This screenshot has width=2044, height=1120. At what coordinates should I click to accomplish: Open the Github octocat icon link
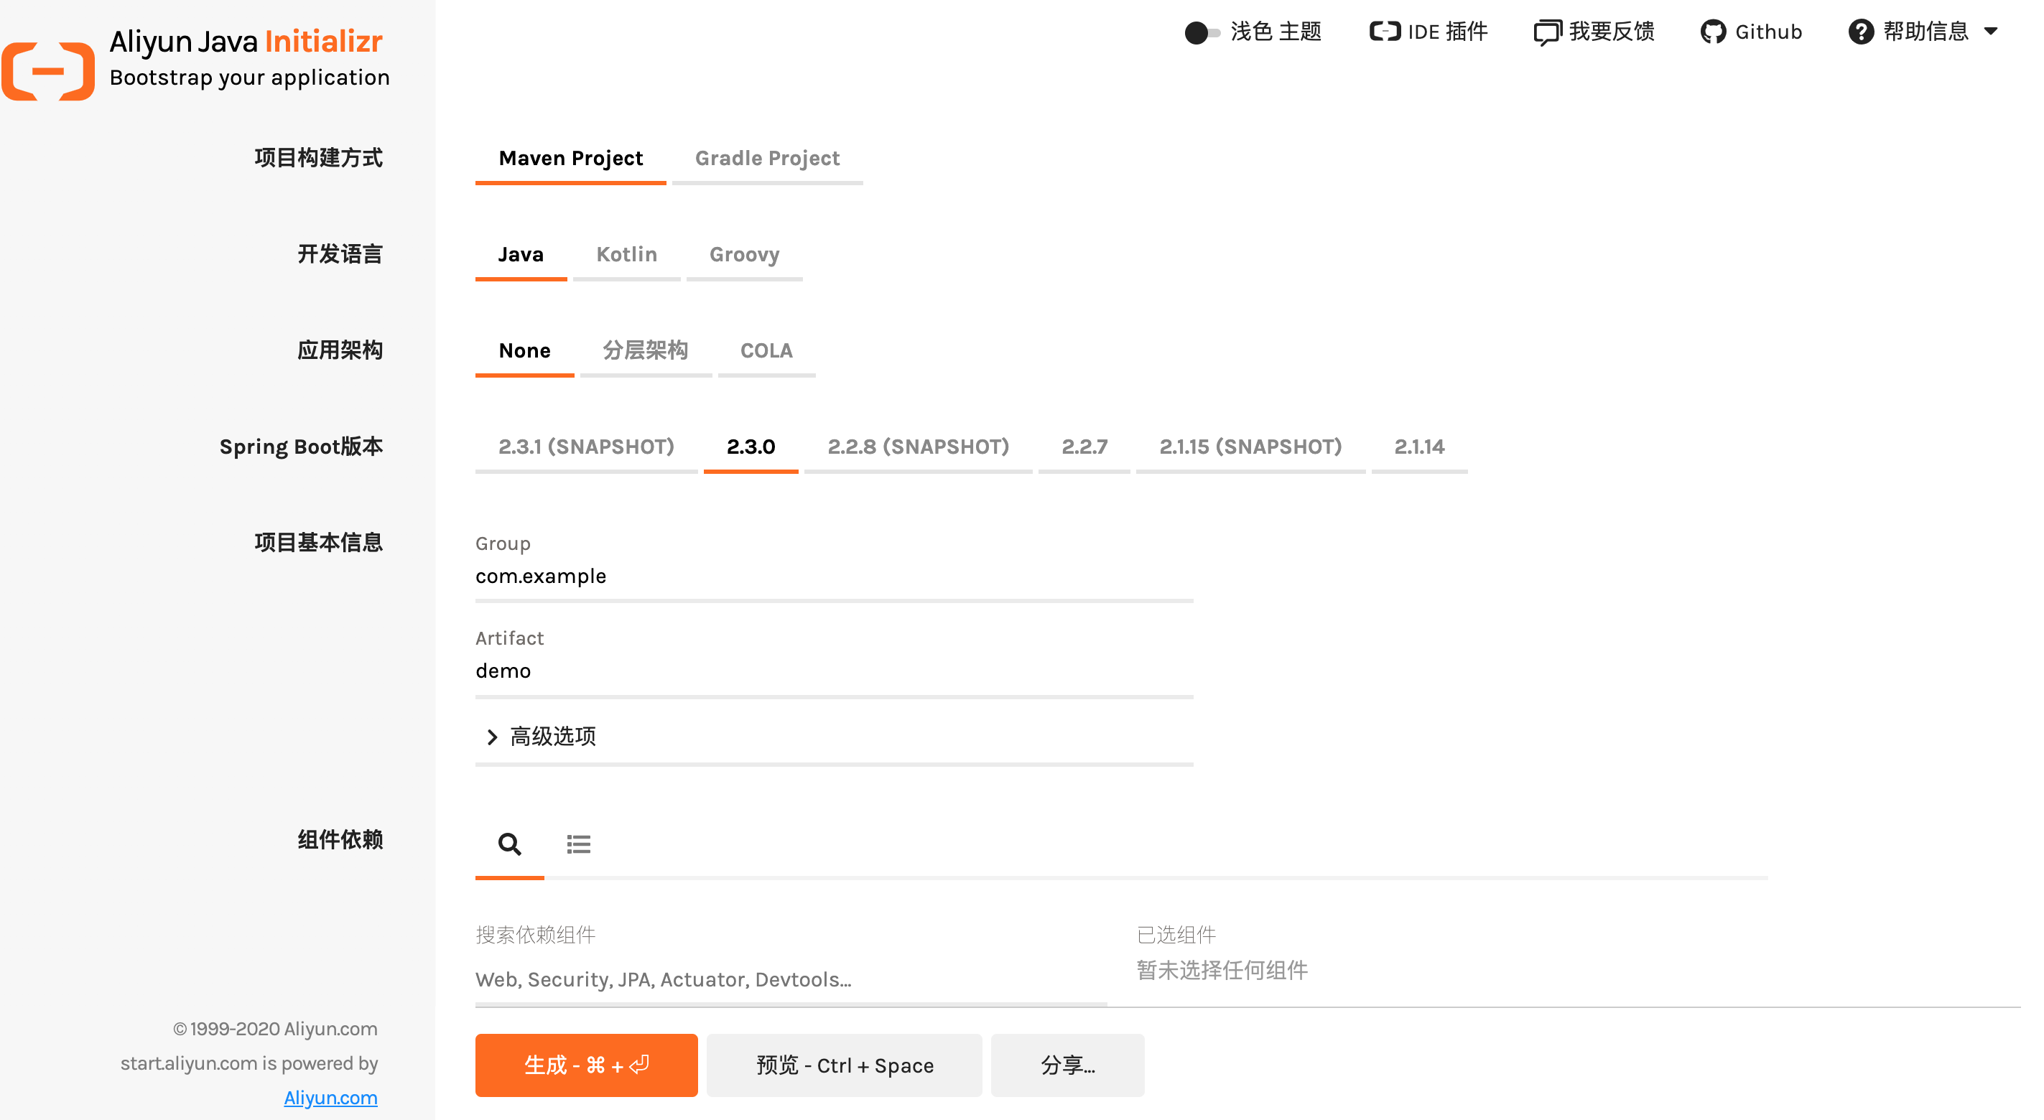[x=1712, y=32]
